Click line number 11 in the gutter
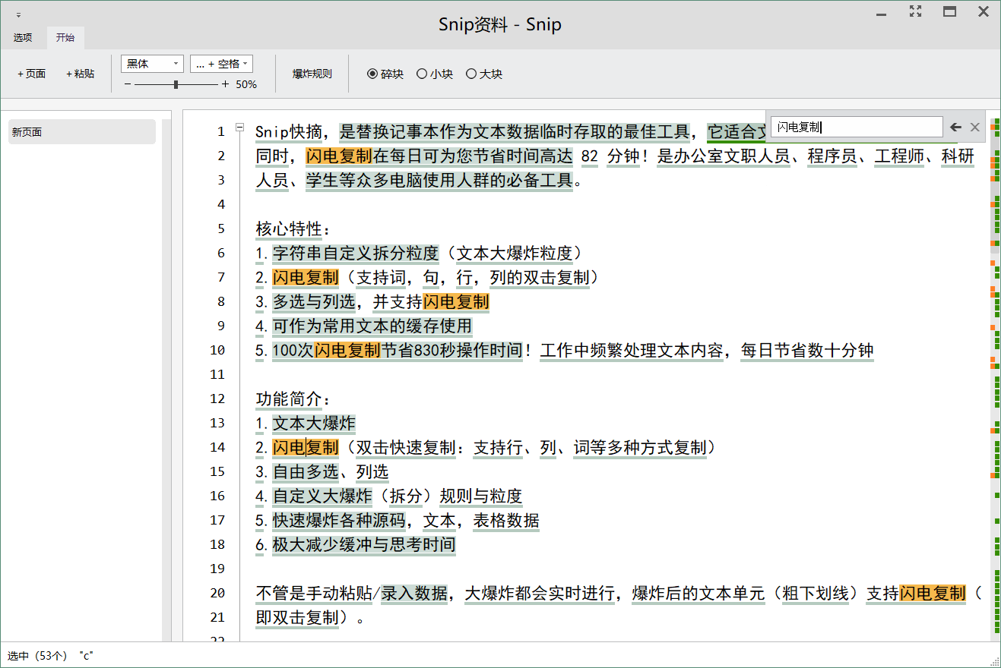This screenshot has height=668, width=1001. 217,374
